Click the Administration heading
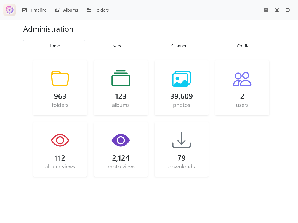The height and width of the screenshot is (223, 298). coord(48,29)
